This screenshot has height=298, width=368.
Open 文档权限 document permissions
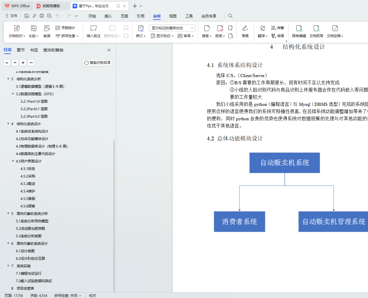coord(316,31)
